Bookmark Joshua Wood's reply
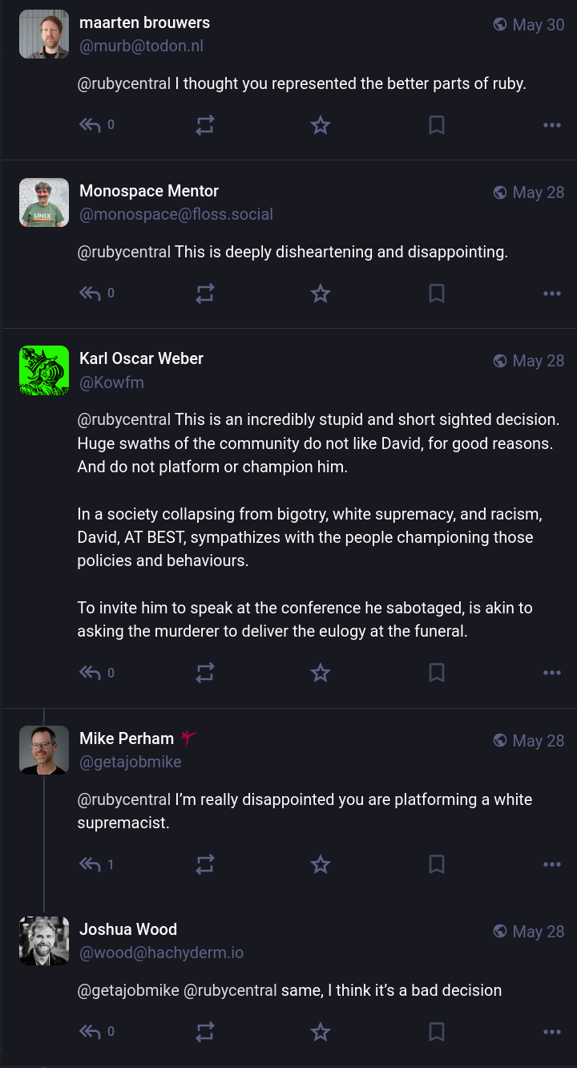The image size is (577, 1068). coord(437,1032)
